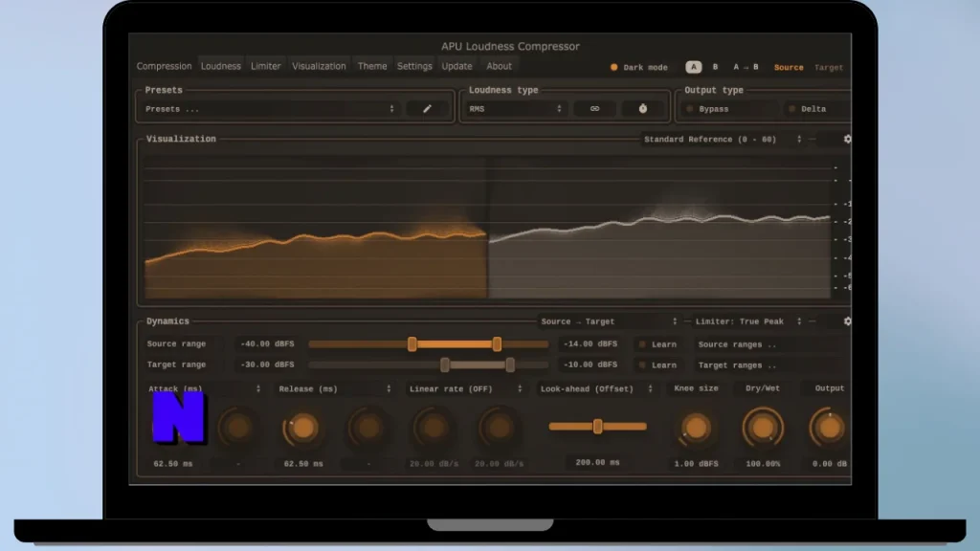Click the stopwatch icon in Loudness type
The height and width of the screenshot is (551, 980).
point(642,109)
